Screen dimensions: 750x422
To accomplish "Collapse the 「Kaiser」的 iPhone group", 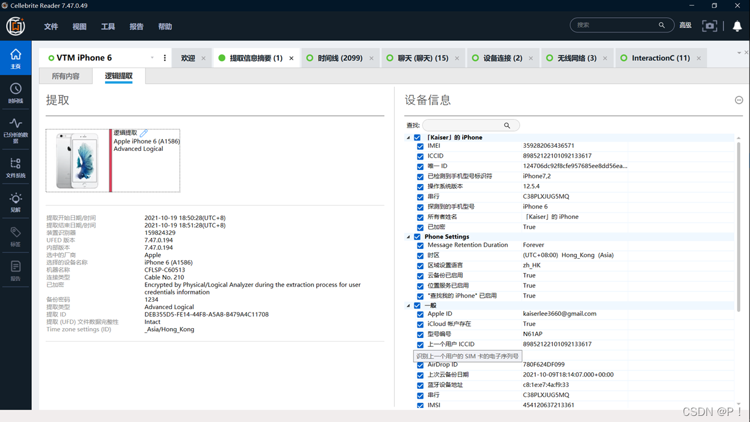I will 408,137.
